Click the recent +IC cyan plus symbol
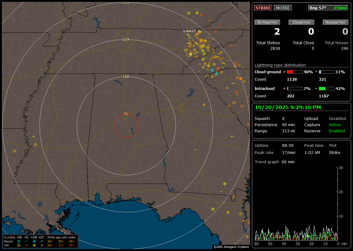353x251 pixels. pos(42,241)
